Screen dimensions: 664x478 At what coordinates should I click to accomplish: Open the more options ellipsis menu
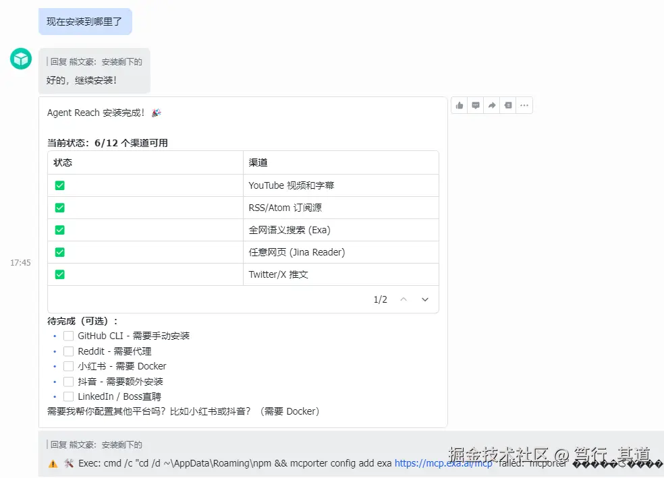[x=524, y=104]
